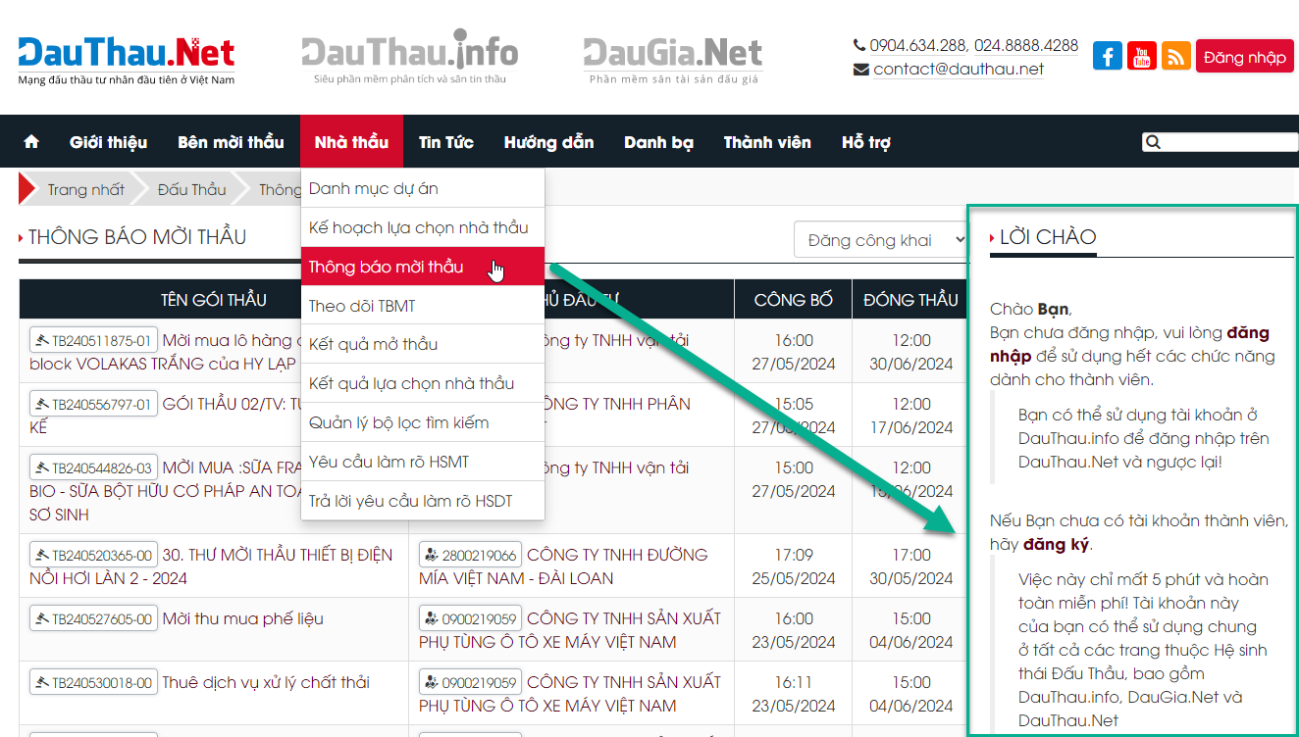The width and height of the screenshot is (1299, 737).
Task: Open Thuê dịch vụ xử lý chất thải
Action: 266,683
